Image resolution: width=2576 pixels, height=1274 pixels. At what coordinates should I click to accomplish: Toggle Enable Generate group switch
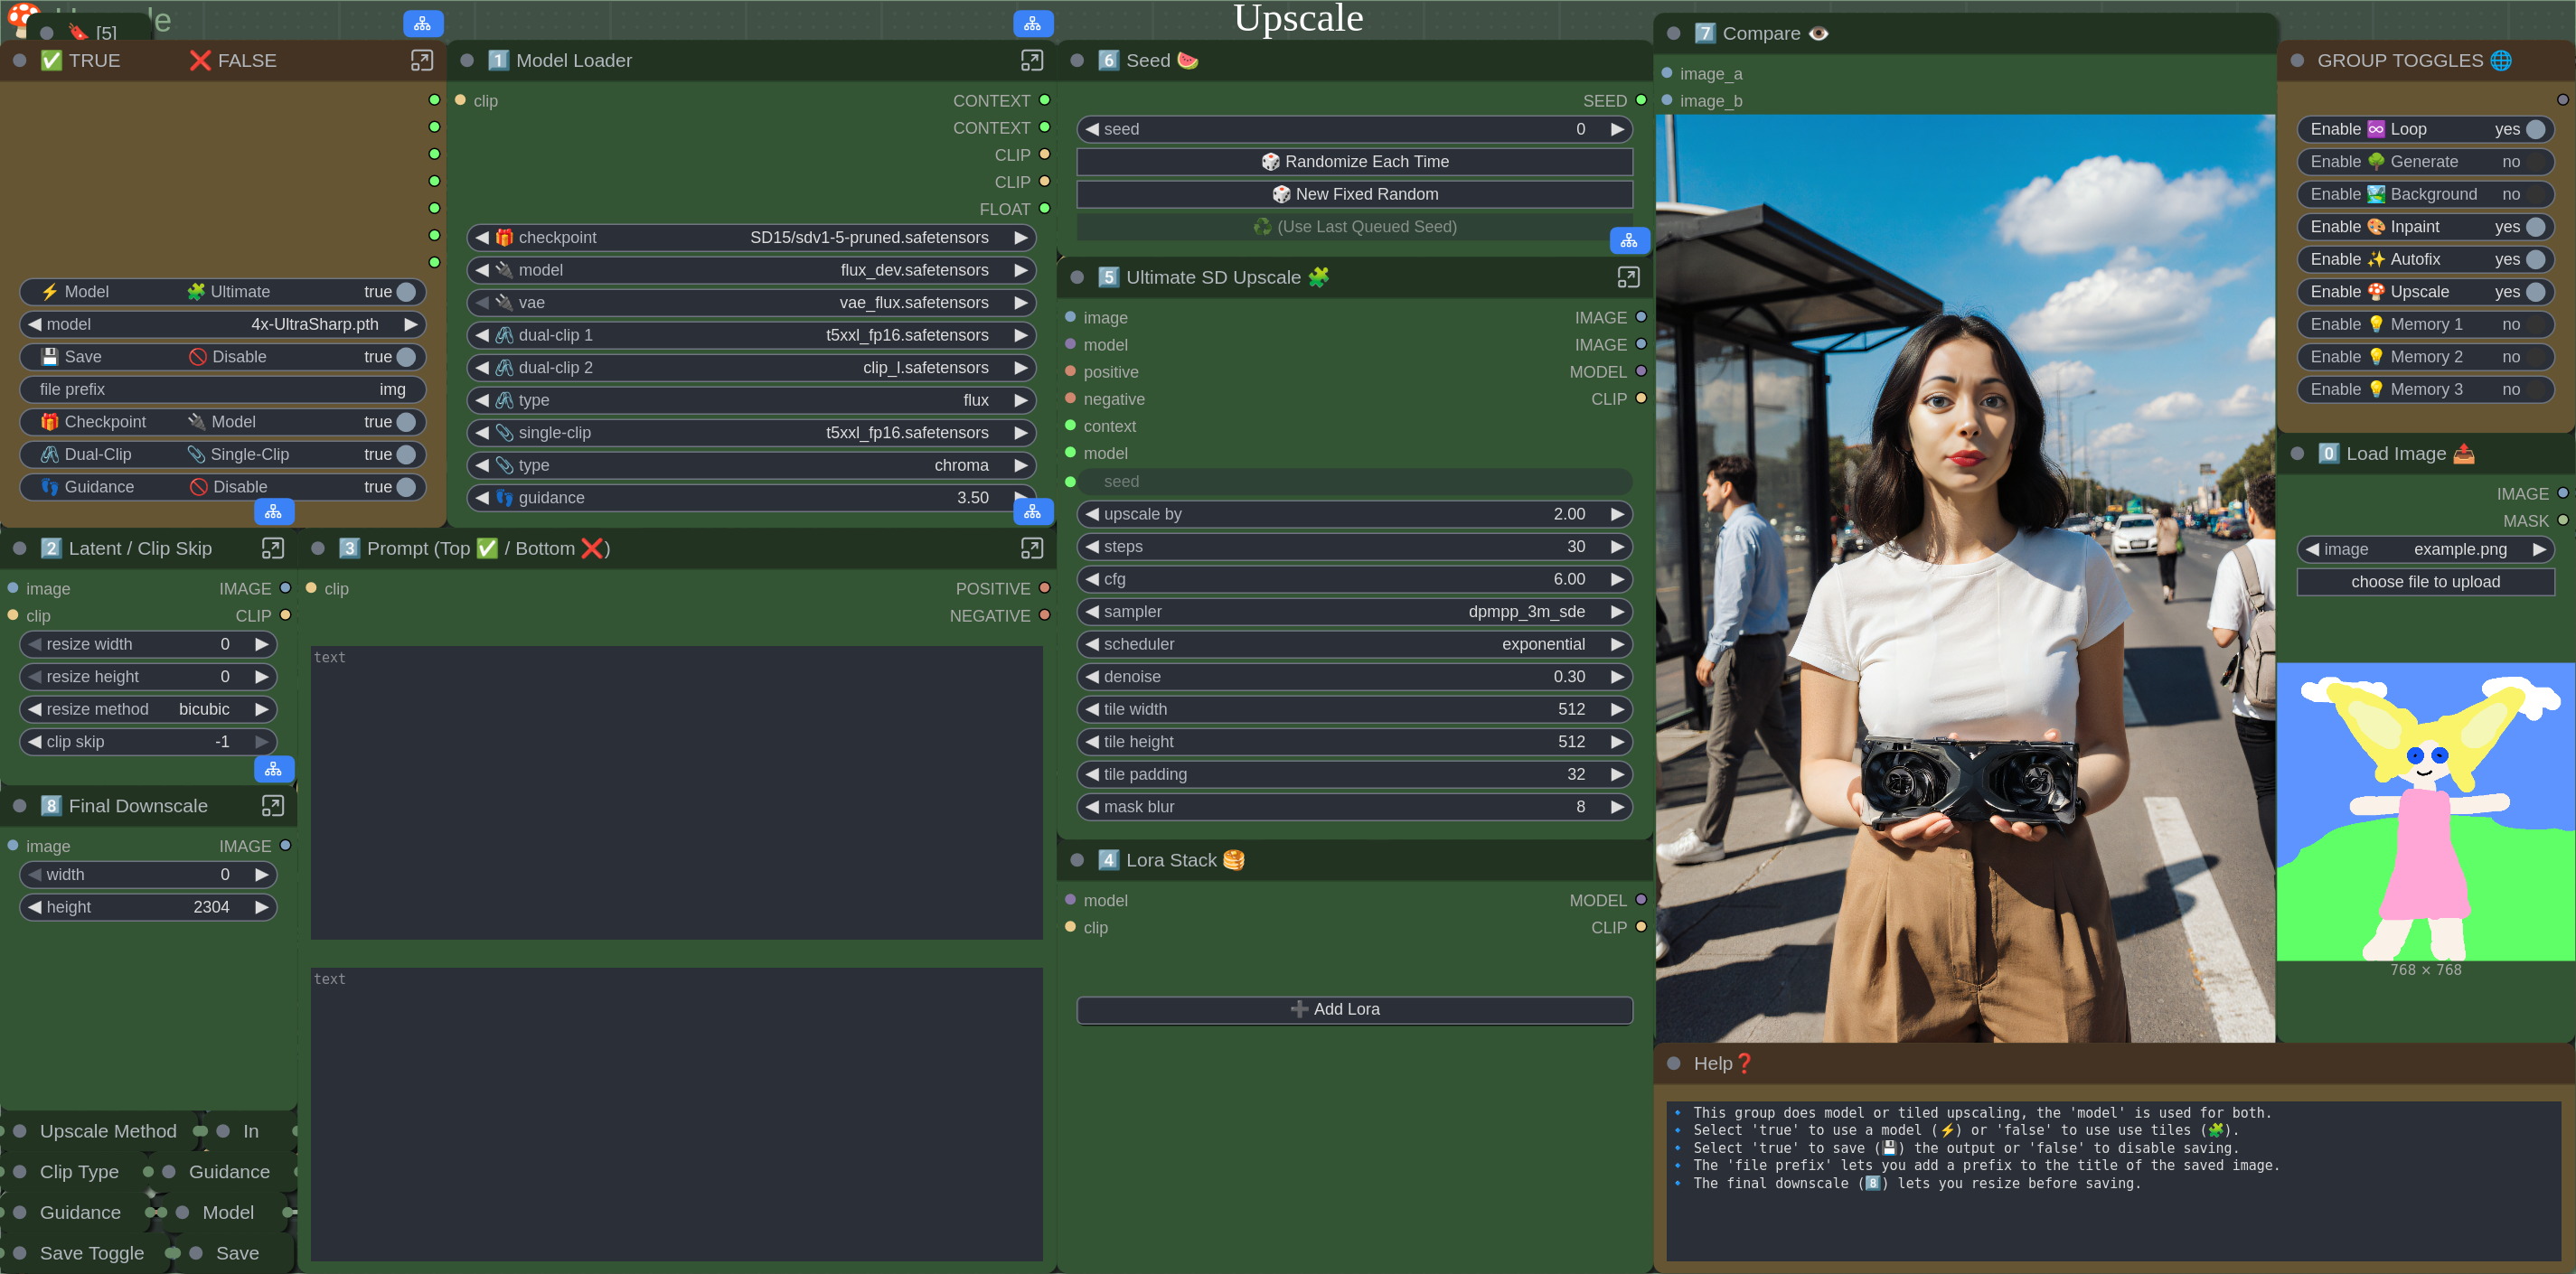[x=2534, y=162]
